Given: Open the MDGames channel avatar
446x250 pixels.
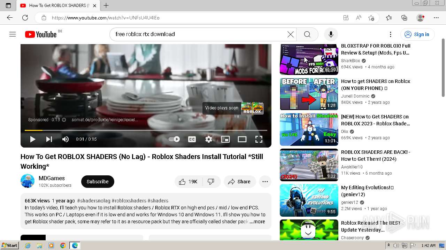Looking at the screenshot, I should [x=28, y=181].
